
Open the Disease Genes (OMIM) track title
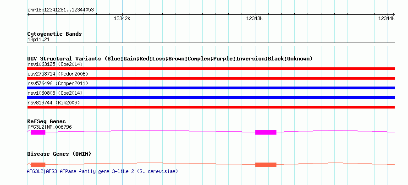tap(59, 154)
